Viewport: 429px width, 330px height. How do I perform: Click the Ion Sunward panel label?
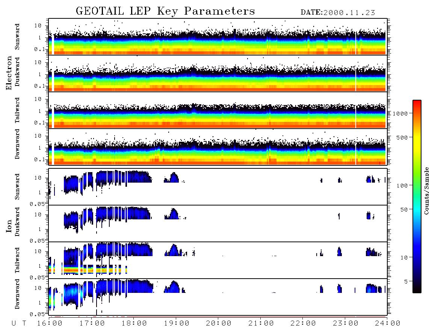[x=17, y=187]
